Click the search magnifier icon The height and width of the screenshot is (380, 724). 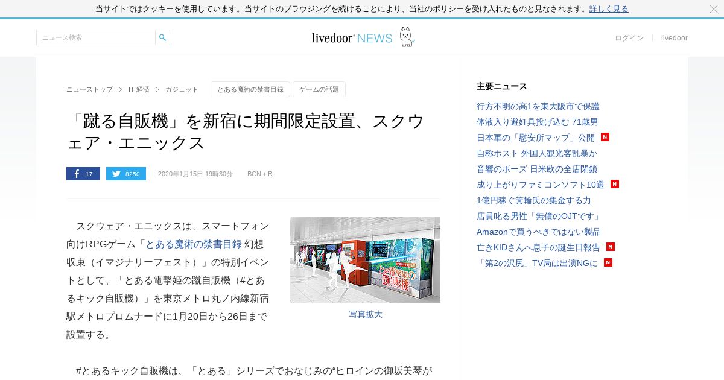[162, 37]
